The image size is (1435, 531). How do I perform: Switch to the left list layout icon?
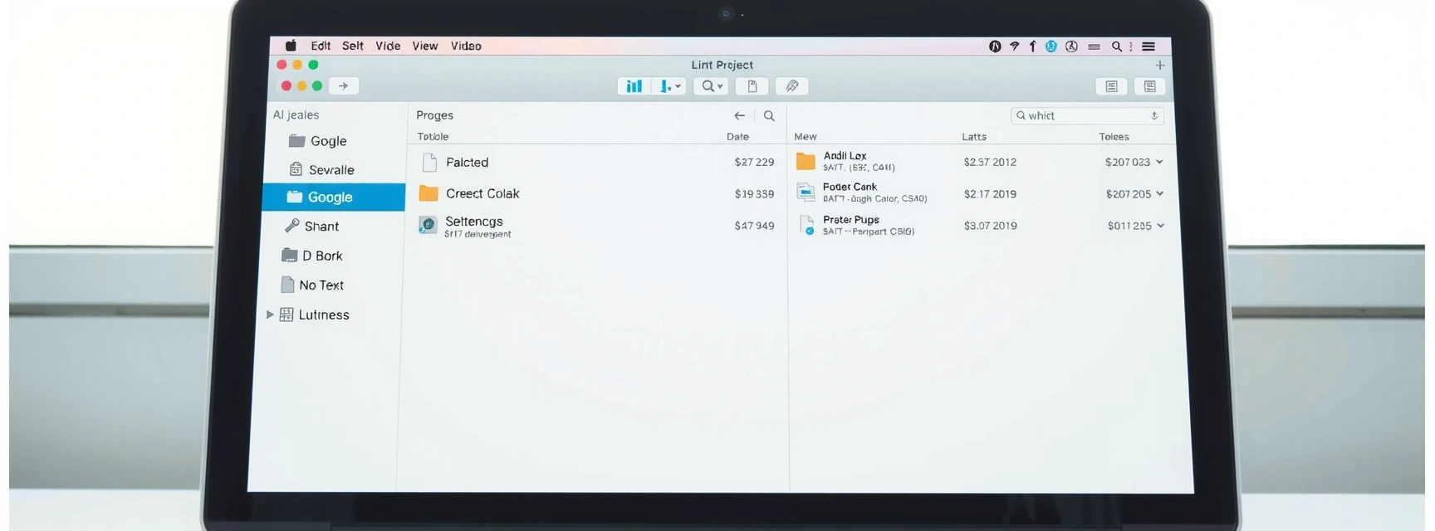[x=1111, y=86]
